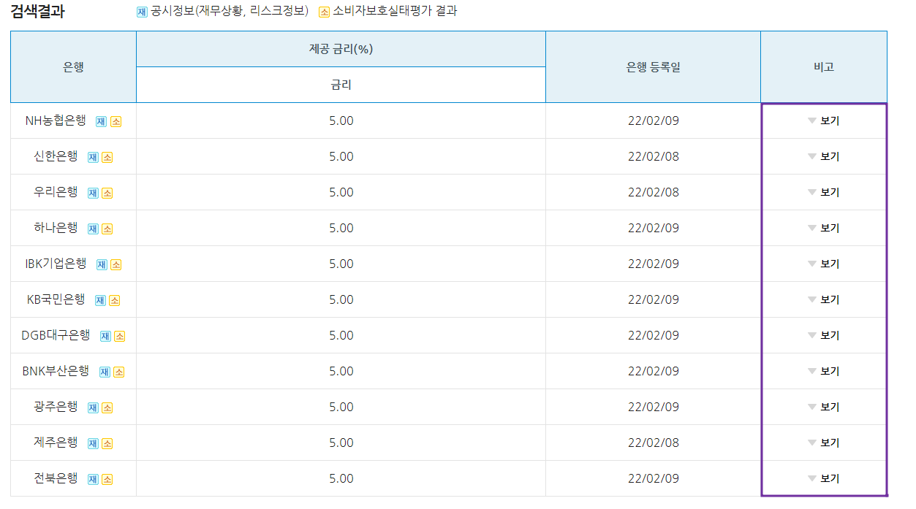The height and width of the screenshot is (509, 916).
Task: Expand 보기 details for IBK기업은행
Action: click(x=823, y=264)
